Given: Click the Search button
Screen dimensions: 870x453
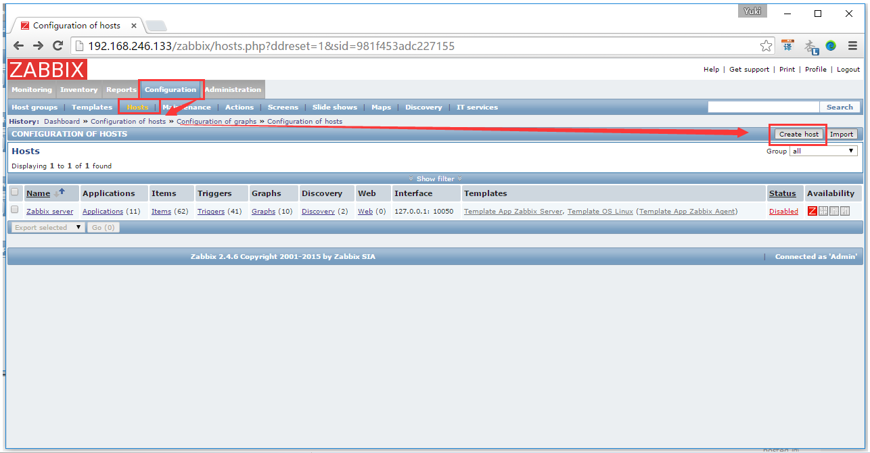Looking at the screenshot, I should (x=840, y=107).
